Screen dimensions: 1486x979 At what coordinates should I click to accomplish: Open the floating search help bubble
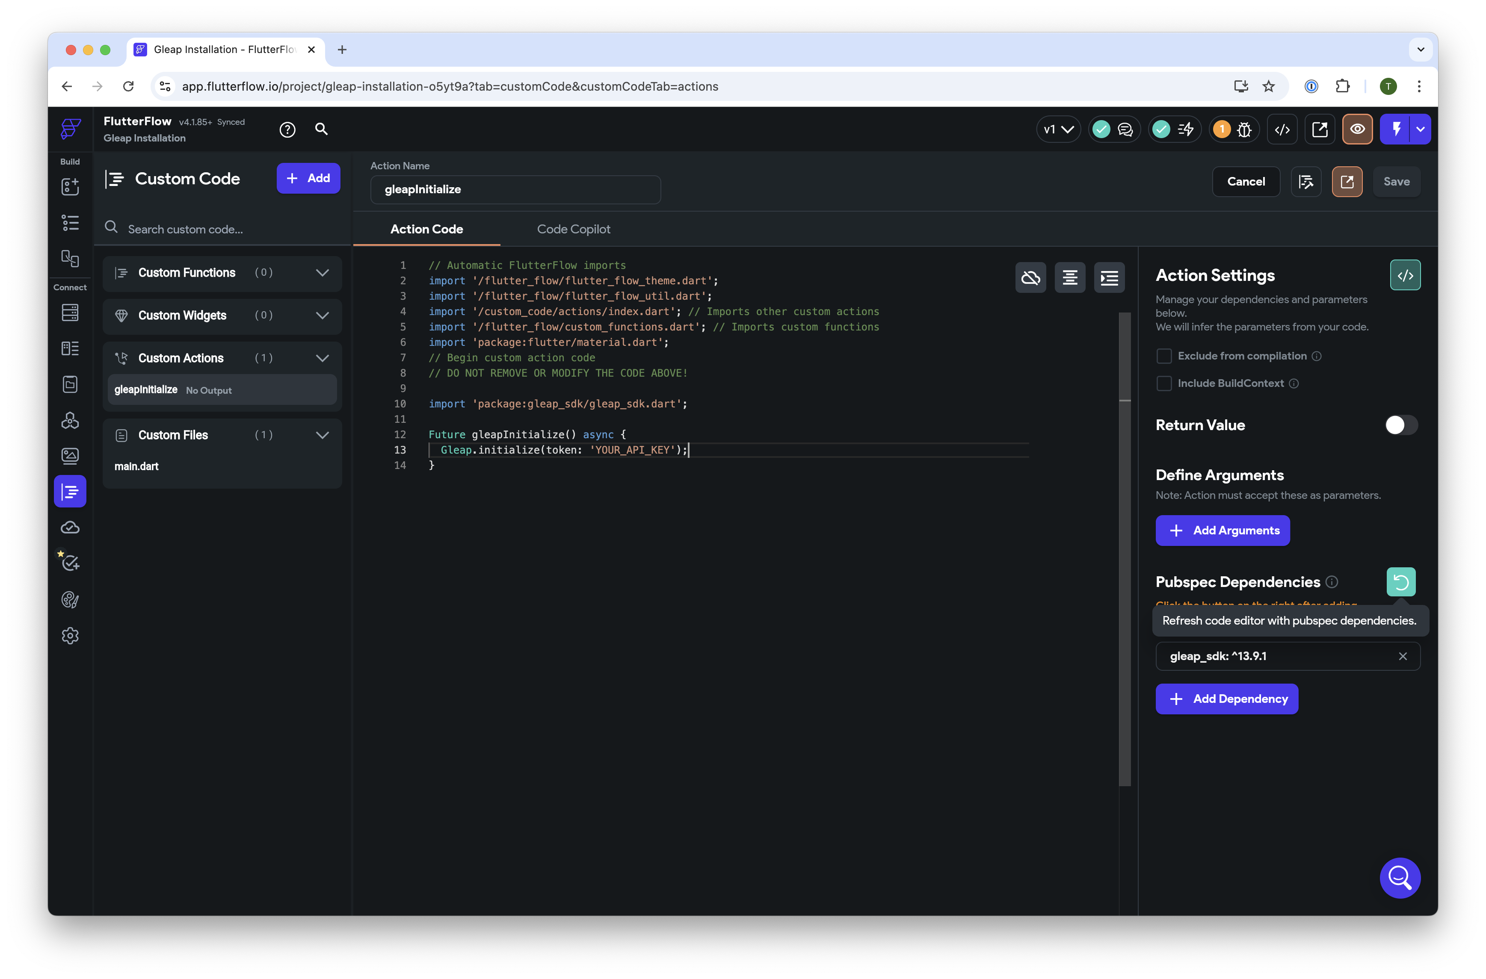pyautogui.click(x=1400, y=878)
